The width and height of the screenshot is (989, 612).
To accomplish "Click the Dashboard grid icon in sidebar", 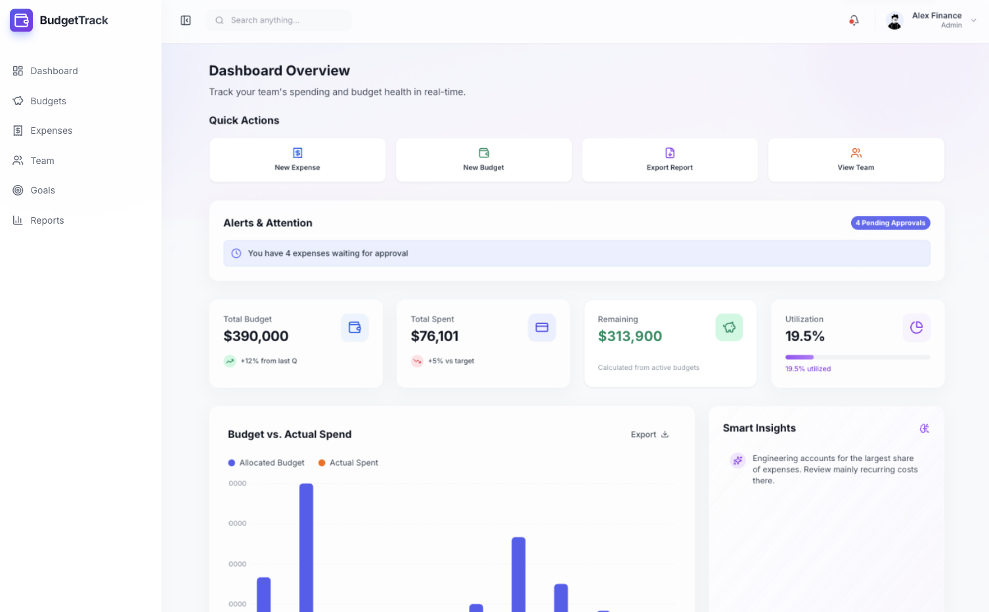I will [18, 71].
